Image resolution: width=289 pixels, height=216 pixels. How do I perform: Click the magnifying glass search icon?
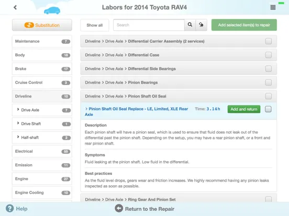(190, 25)
